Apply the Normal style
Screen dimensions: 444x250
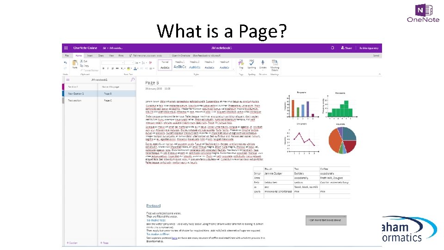point(165,65)
